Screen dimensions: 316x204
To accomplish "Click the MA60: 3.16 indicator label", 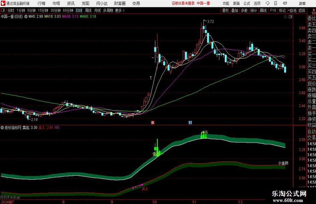I will click(x=88, y=16).
